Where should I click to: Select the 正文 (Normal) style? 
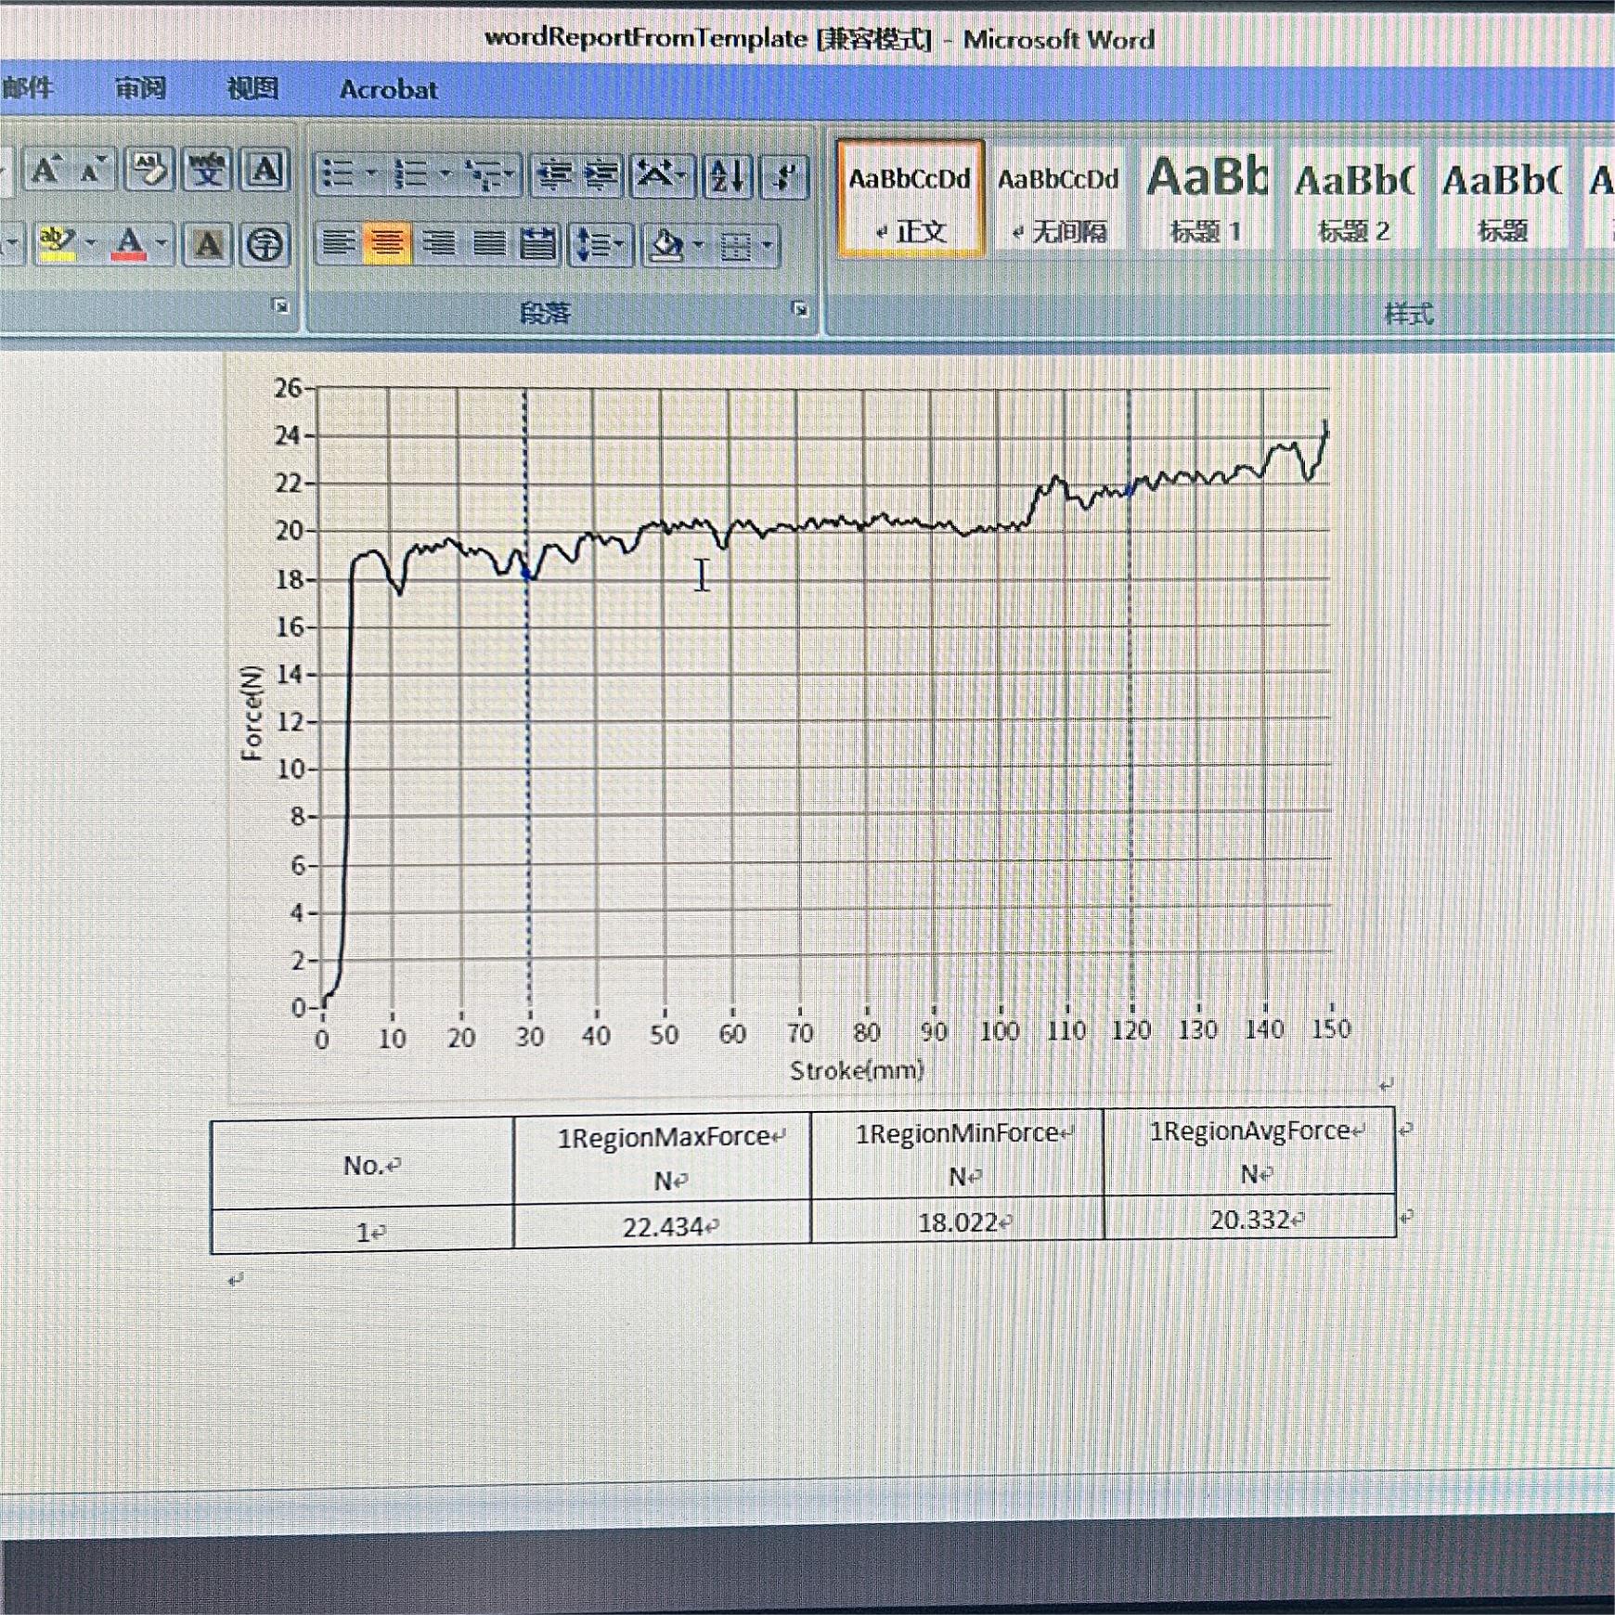point(910,199)
